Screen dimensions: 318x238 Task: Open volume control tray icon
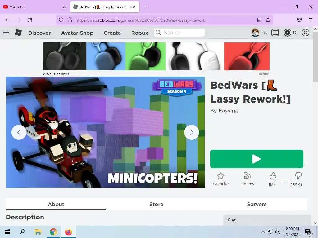coord(278,232)
